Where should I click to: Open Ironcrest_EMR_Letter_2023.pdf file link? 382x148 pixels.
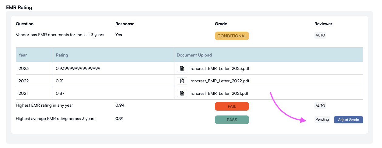point(219,68)
